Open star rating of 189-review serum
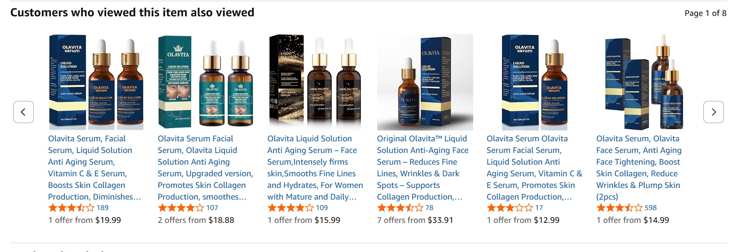The width and height of the screenshot is (729, 252). click(71, 208)
